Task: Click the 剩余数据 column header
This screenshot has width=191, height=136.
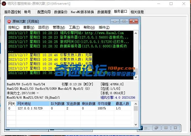Action: tap(88, 104)
